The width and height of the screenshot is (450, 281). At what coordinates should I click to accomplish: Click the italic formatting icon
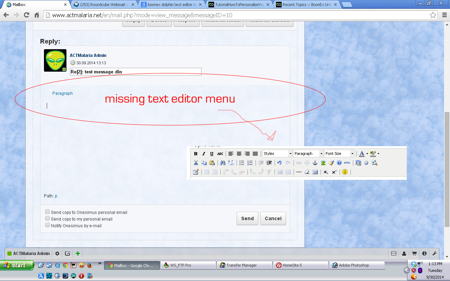pyautogui.click(x=204, y=154)
